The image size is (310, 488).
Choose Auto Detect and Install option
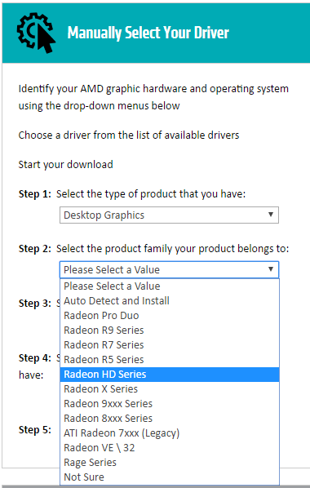tap(170, 300)
